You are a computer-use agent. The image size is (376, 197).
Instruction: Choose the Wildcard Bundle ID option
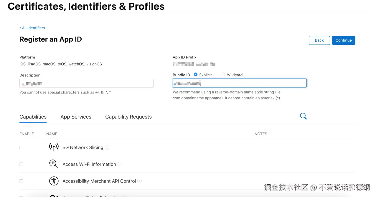[223, 75]
